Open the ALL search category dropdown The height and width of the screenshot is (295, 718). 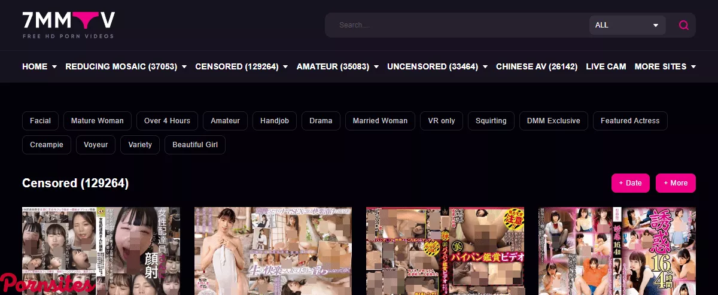click(627, 25)
